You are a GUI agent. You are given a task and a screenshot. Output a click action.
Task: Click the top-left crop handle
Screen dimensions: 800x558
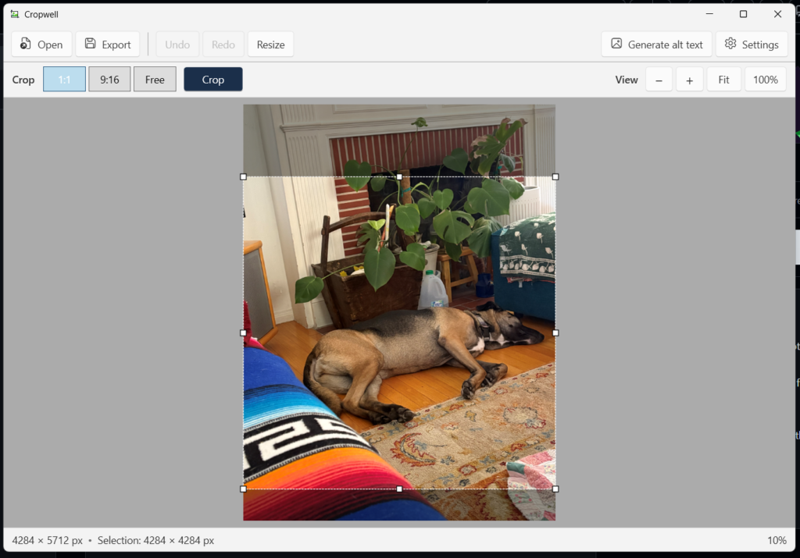click(x=244, y=177)
